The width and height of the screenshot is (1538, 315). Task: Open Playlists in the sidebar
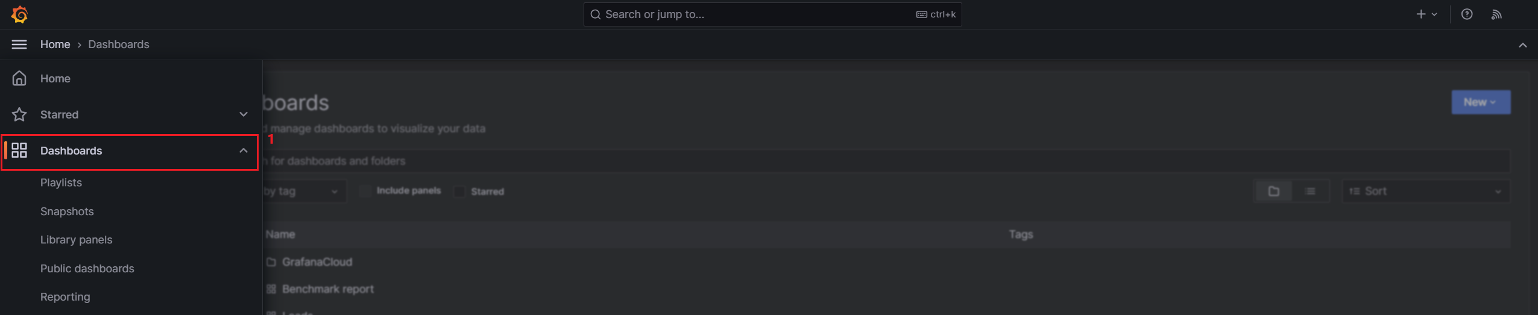[x=61, y=183]
